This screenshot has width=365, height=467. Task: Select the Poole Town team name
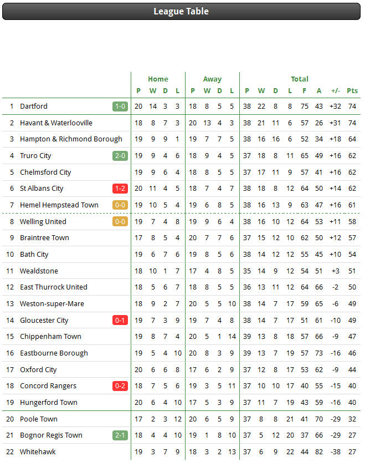pyautogui.click(x=39, y=419)
